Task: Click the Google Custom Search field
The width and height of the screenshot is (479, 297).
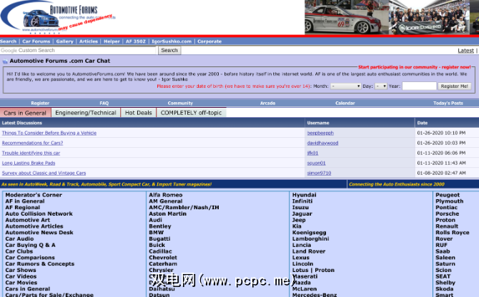Action: 78,50
